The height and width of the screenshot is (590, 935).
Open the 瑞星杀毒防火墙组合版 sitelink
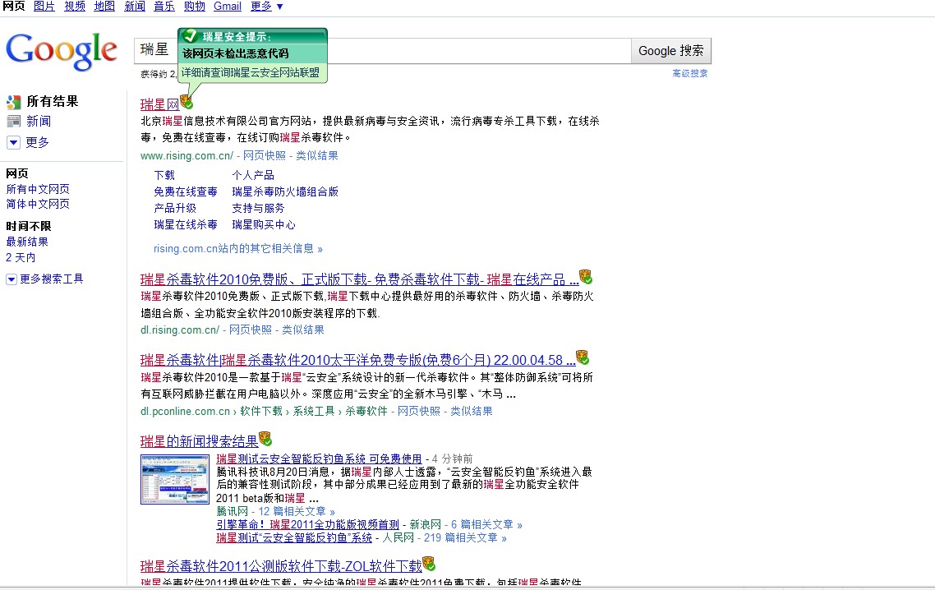[x=285, y=191]
